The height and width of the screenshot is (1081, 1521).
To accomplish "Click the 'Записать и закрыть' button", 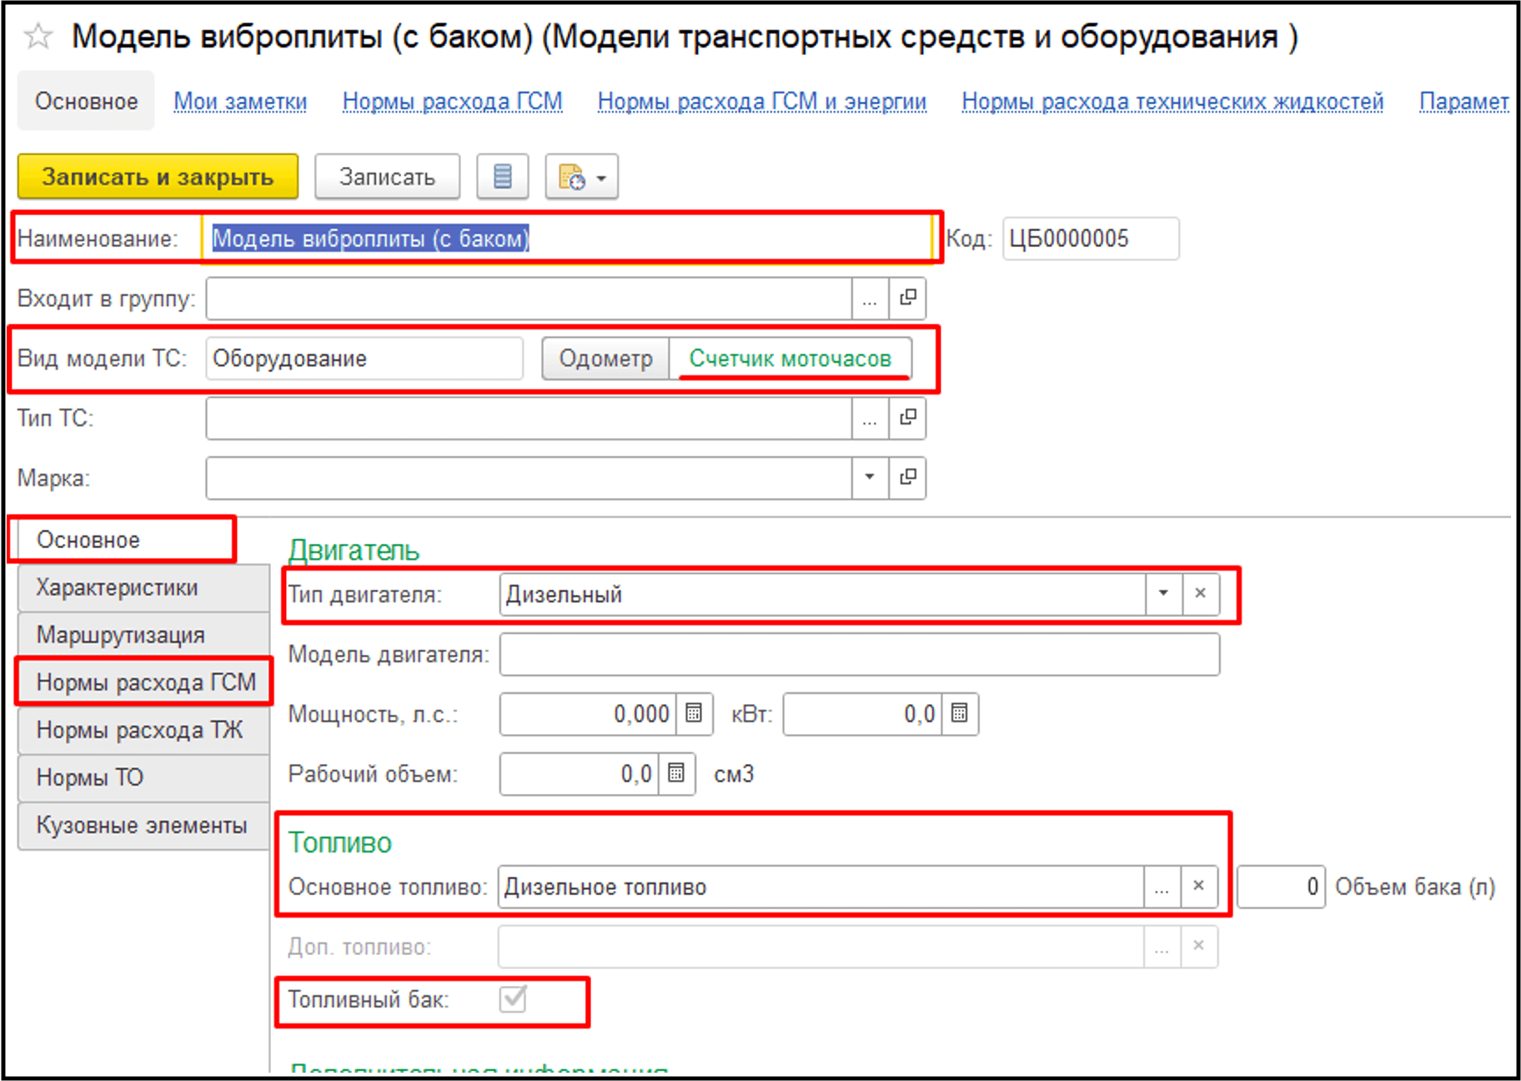I will 158,177.
